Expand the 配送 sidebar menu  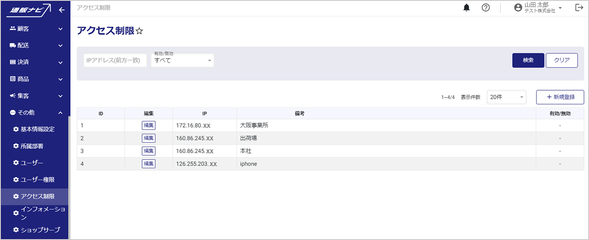pos(35,45)
